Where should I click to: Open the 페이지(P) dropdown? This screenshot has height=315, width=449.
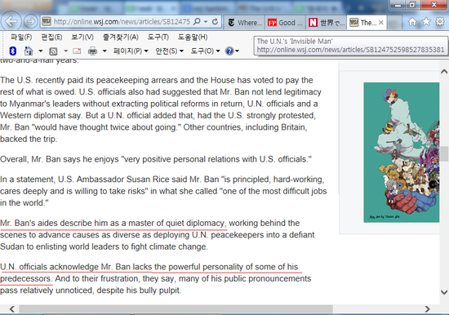pos(131,51)
